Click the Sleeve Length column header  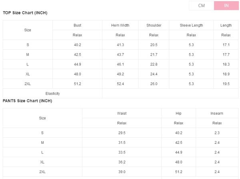[191, 25]
